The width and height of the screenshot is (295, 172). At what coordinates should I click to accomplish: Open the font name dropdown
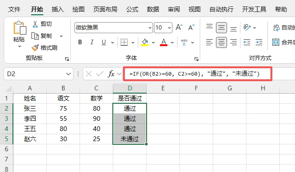tap(150, 28)
